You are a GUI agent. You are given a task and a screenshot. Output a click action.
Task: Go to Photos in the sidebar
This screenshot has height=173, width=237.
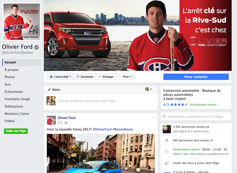click(x=10, y=77)
